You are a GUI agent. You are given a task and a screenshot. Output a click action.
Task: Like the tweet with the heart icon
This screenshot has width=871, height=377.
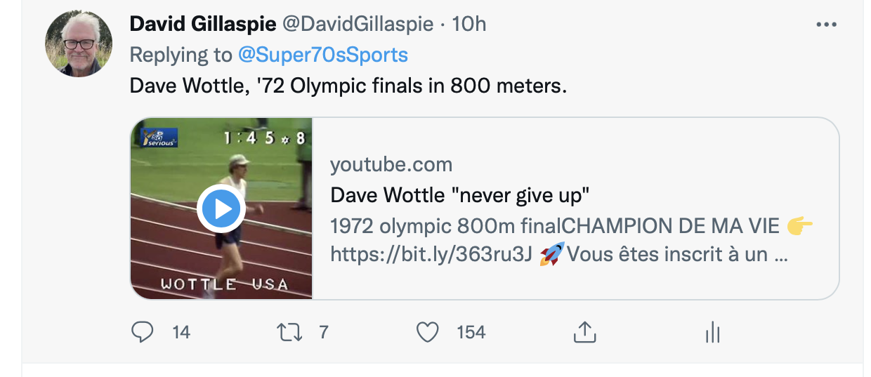click(428, 332)
